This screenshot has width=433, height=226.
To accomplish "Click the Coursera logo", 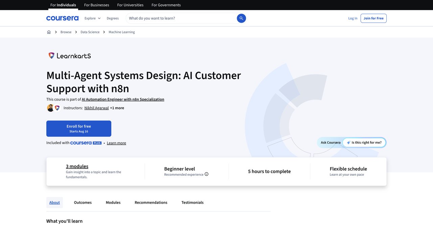I will (x=62, y=18).
